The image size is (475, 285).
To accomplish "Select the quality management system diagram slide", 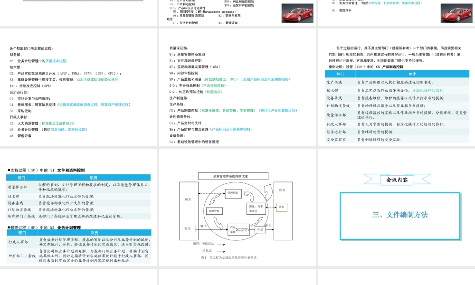I will [237, 207].
